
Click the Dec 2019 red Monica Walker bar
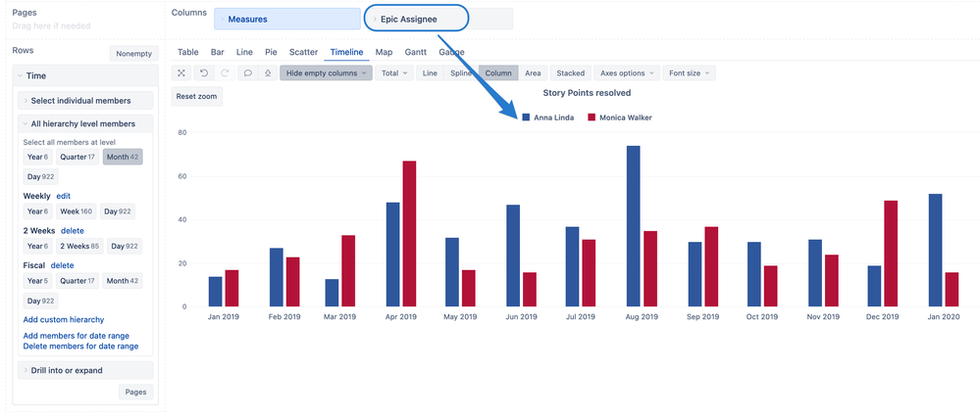click(x=891, y=254)
